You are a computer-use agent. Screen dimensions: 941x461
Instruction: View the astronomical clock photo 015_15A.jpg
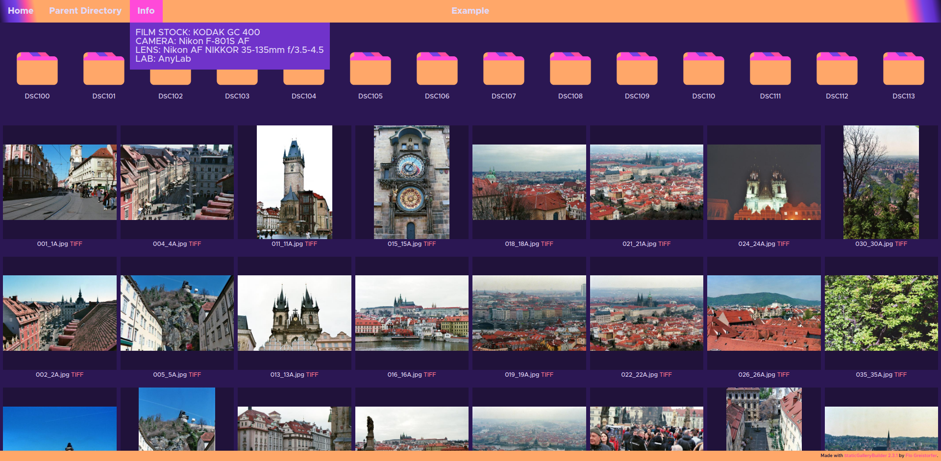pyautogui.click(x=412, y=182)
